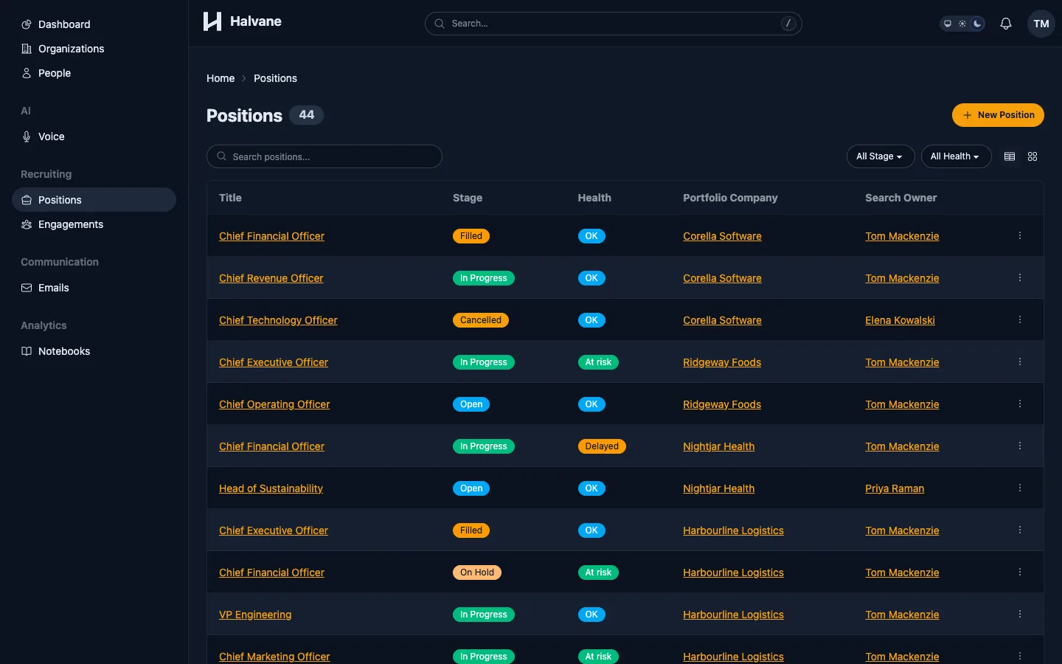The image size is (1062, 664).
Task: Open Voice under AI
Action: pyautogui.click(x=94, y=136)
